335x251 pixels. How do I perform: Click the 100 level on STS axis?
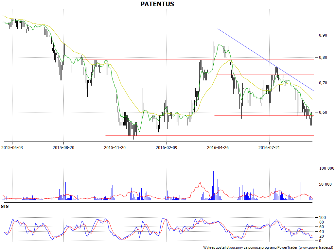tap(322, 218)
